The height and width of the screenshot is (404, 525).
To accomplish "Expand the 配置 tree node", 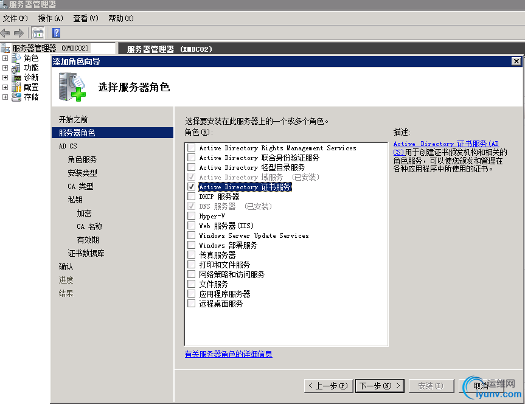I will click(5, 87).
